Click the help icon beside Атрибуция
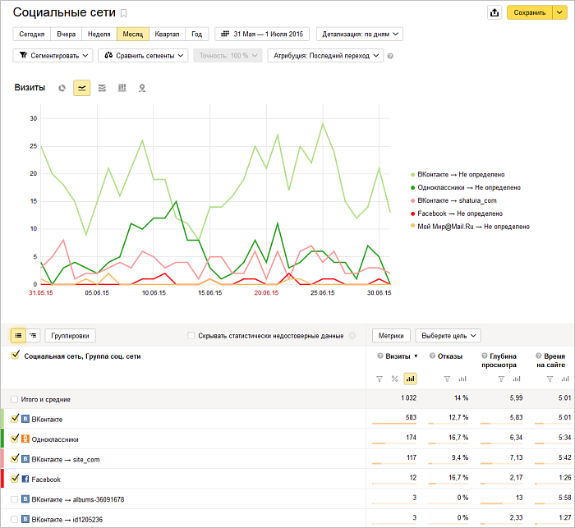The image size is (575, 528). [390, 56]
